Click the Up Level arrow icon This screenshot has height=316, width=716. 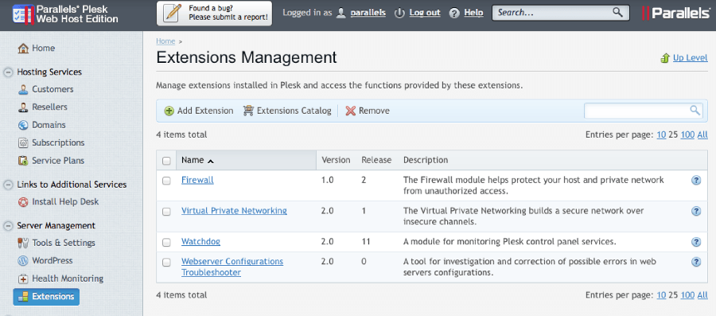pos(665,58)
